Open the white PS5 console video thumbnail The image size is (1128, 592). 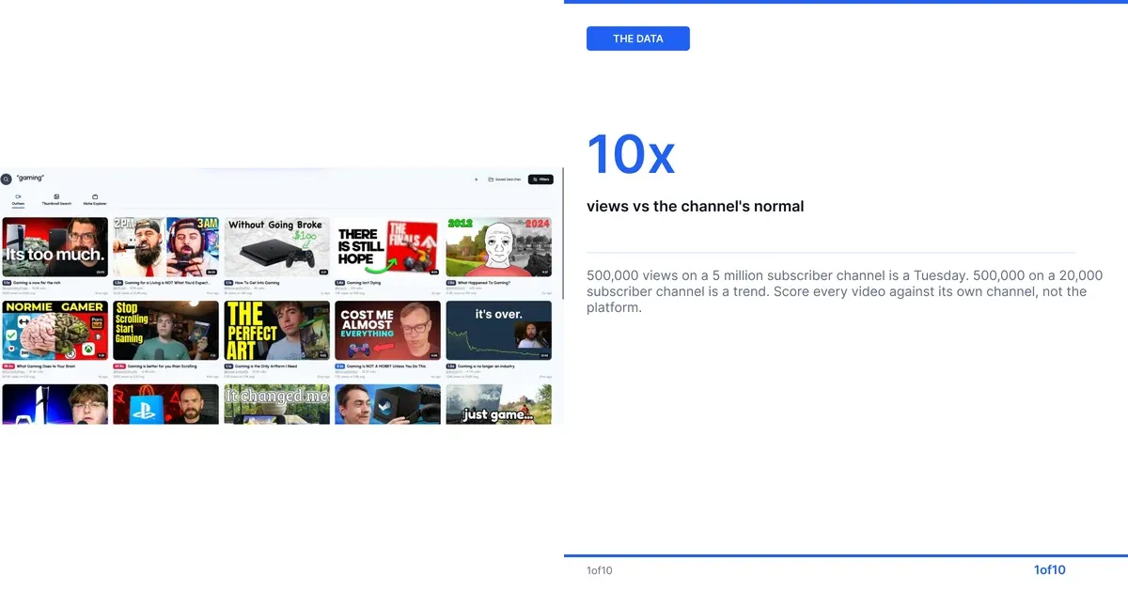55,404
